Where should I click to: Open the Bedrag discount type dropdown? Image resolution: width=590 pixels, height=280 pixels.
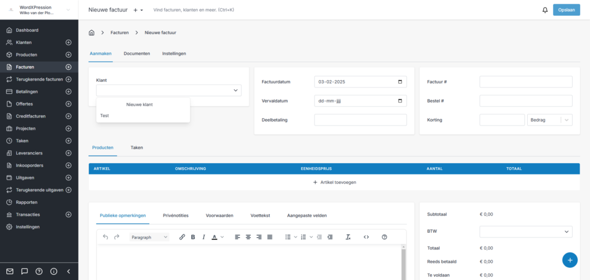(550, 120)
